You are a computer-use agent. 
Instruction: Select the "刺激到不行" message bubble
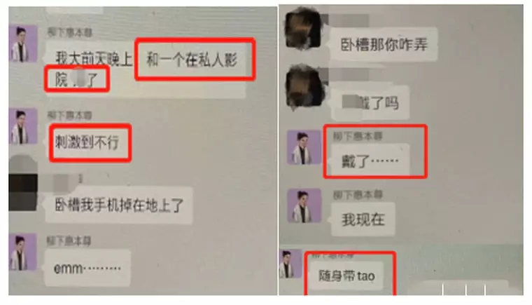[x=89, y=142]
